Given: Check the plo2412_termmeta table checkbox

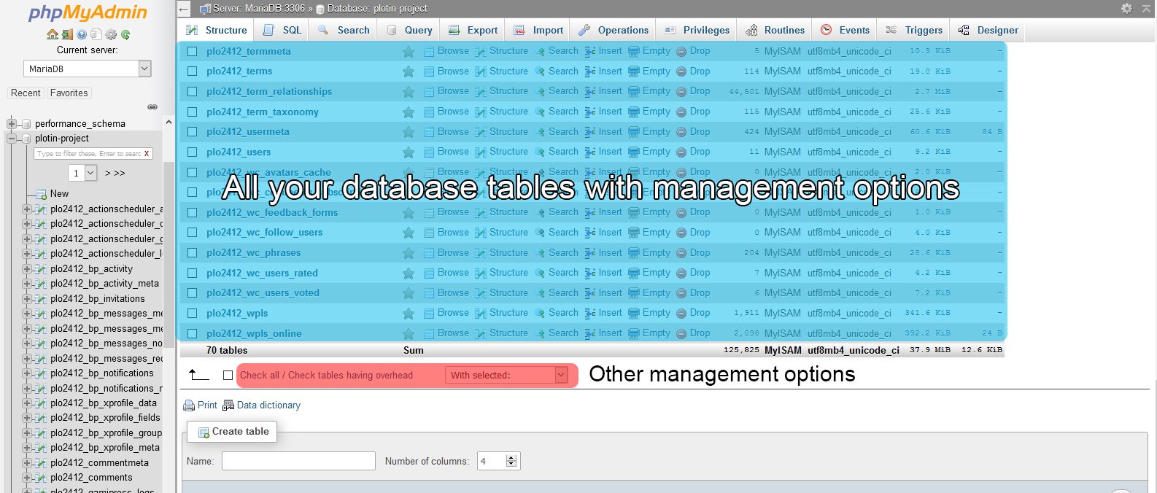Looking at the screenshot, I should tap(193, 52).
